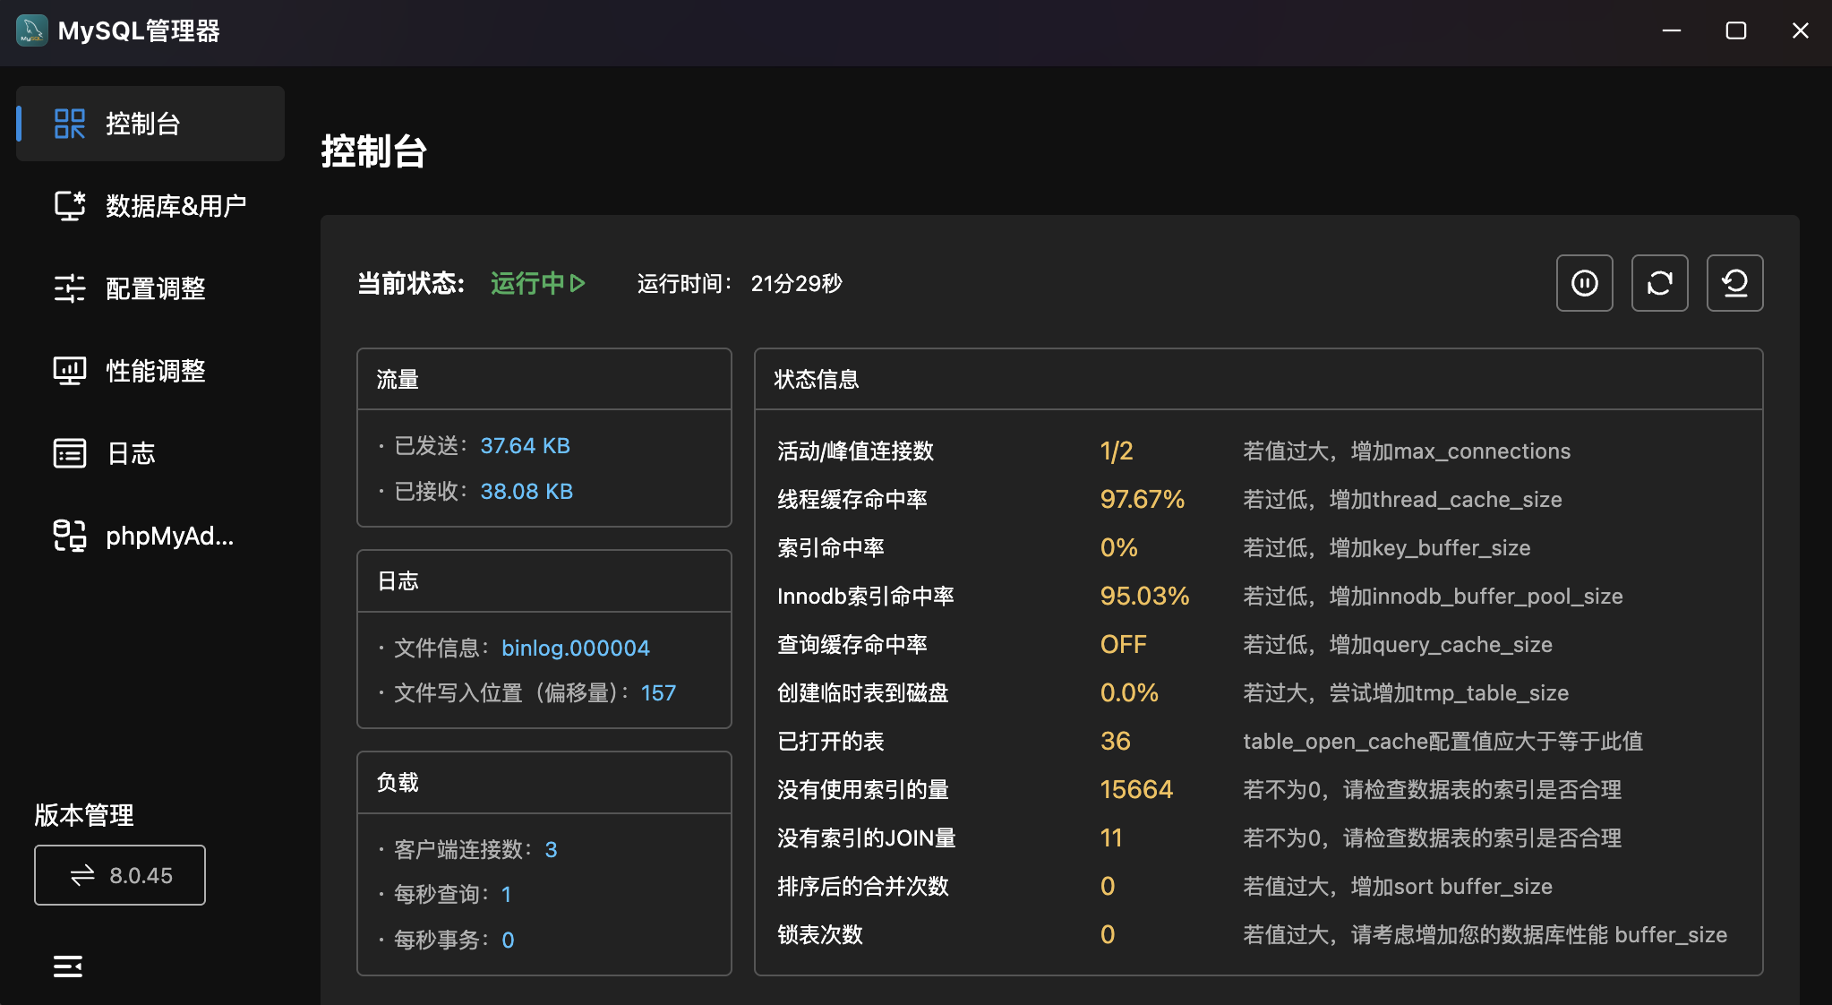Switch MySQL version 8.0.45
The width and height of the screenshot is (1832, 1005).
(x=120, y=875)
